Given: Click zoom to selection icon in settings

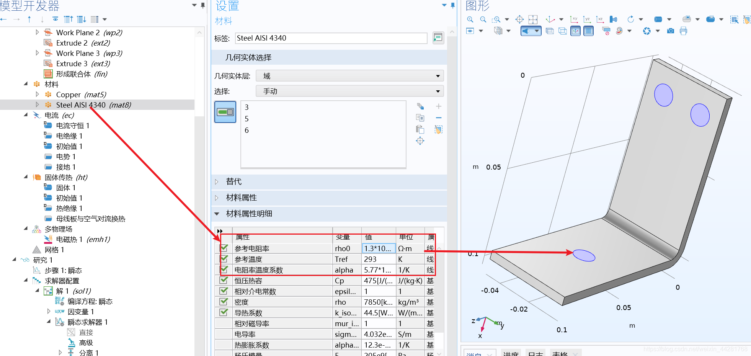Looking at the screenshot, I should click(x=420, y=141).
